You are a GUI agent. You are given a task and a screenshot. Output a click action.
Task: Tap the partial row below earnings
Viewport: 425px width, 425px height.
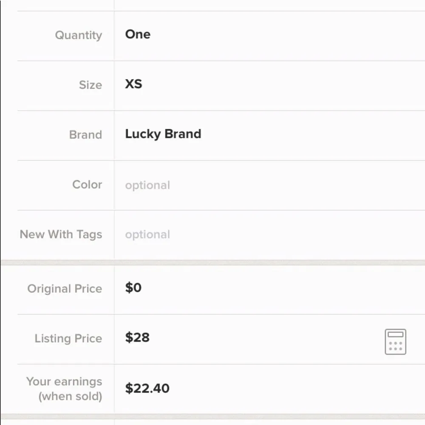(255, 422)
